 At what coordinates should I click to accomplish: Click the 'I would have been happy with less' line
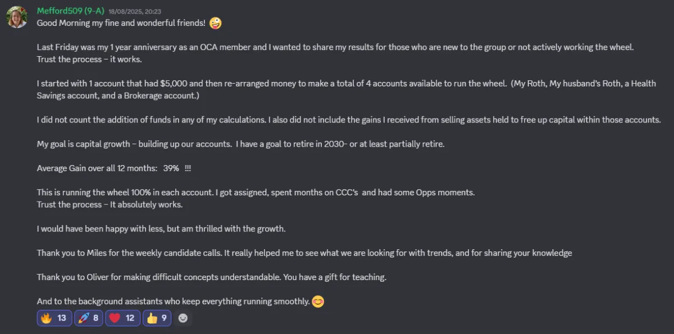[161, 229]
